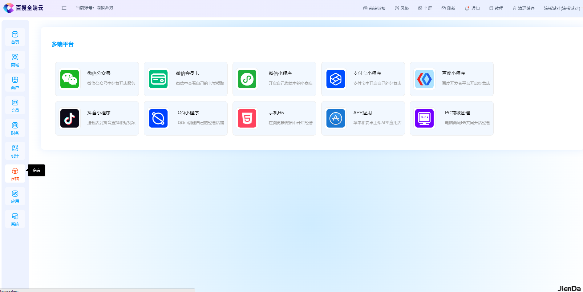Open the 应用 applications section
The width and height of the screenshot is (583, 292).
click(x=15, y=196)
